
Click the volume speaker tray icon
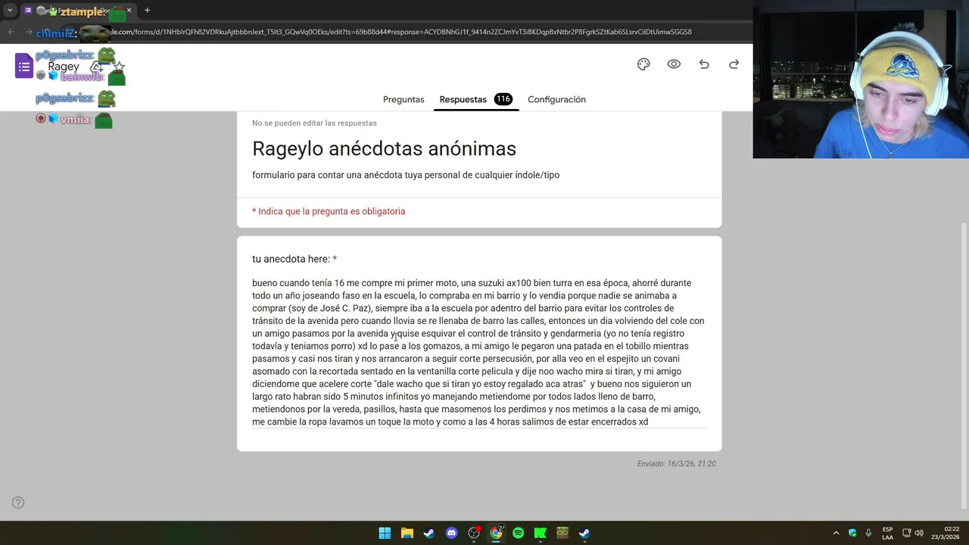coord(919,533)
